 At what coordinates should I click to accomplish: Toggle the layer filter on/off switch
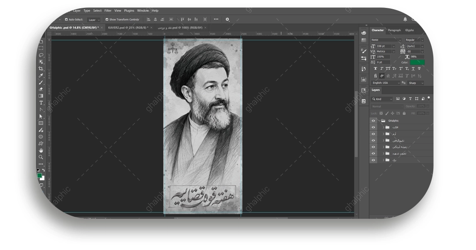(x=429, y=98)
